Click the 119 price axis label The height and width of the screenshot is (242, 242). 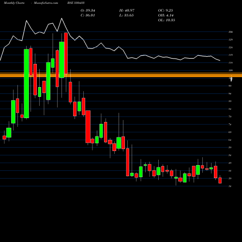point(231,55)
